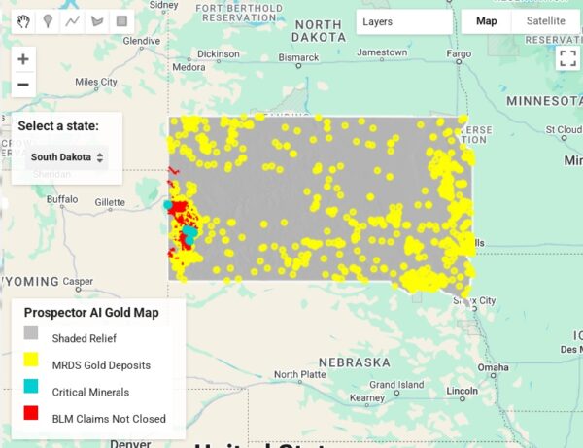Image resolution: width=583 pixels, height=448 pixels.
Task: Select the draw rectangle tool
Action: pyautogui.click(x=121, y=21)
